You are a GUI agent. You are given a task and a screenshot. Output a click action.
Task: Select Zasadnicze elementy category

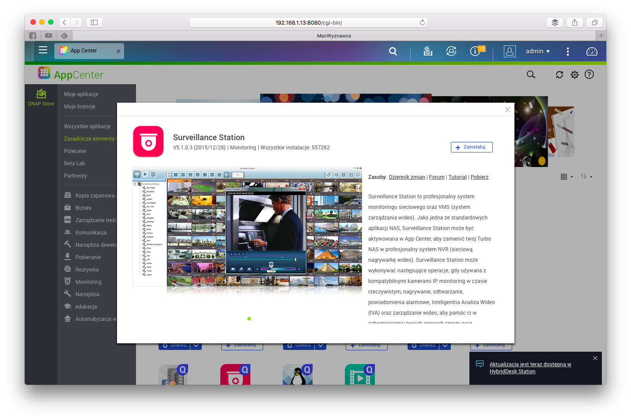(90, 139)
